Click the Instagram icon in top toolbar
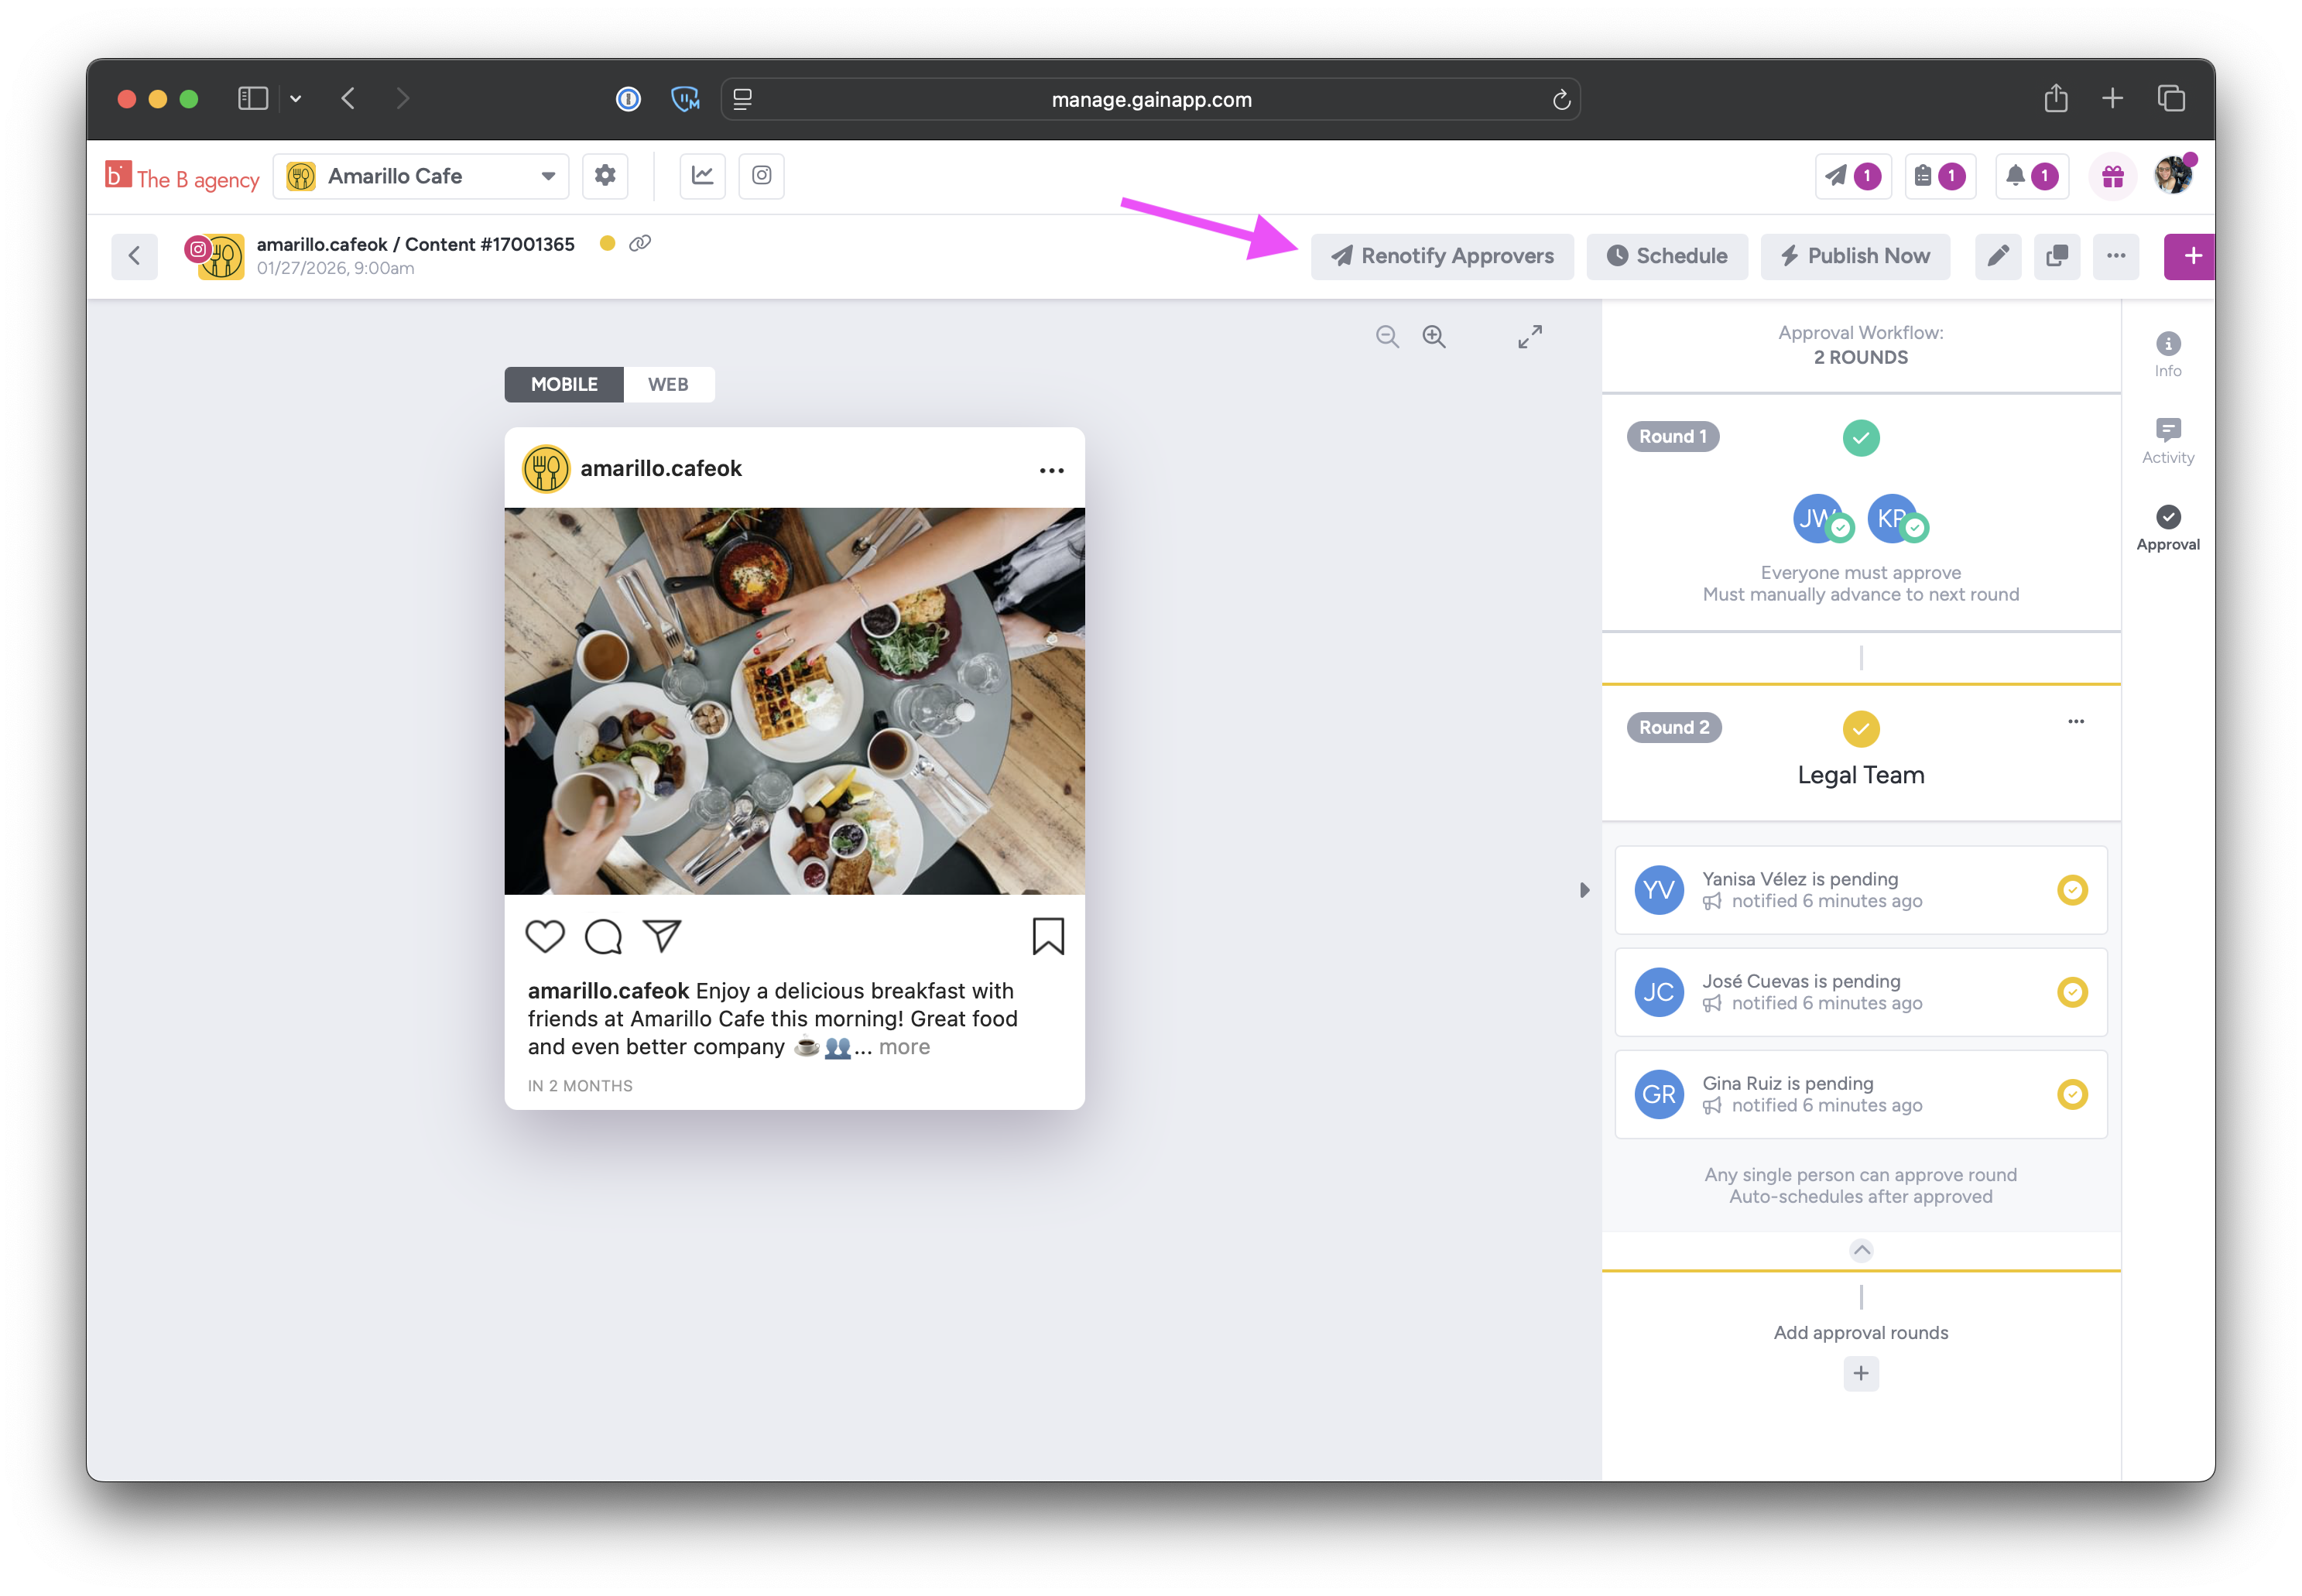 pos(761,176)
